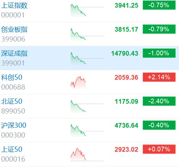View the 北证50 mini trend chart
The width and height of the screenshot is (179, 167).
[x=87, y=106]
